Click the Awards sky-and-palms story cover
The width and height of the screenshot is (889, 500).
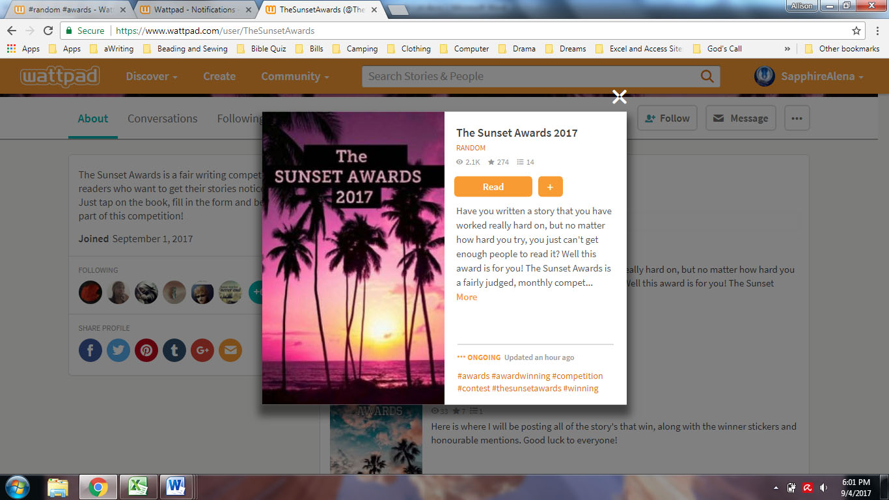point(376,439)
